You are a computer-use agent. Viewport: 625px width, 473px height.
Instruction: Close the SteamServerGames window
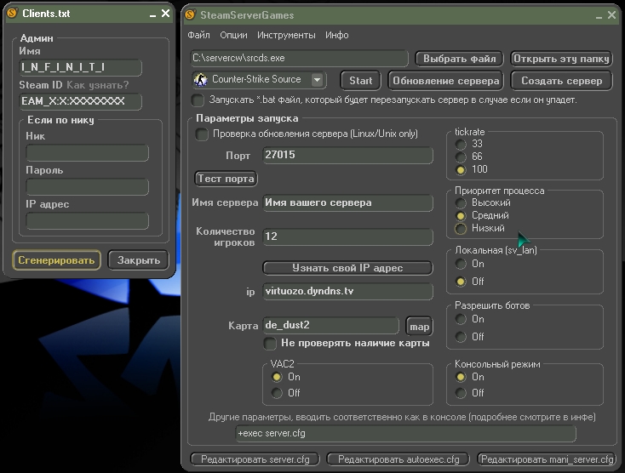coord(611,15)
